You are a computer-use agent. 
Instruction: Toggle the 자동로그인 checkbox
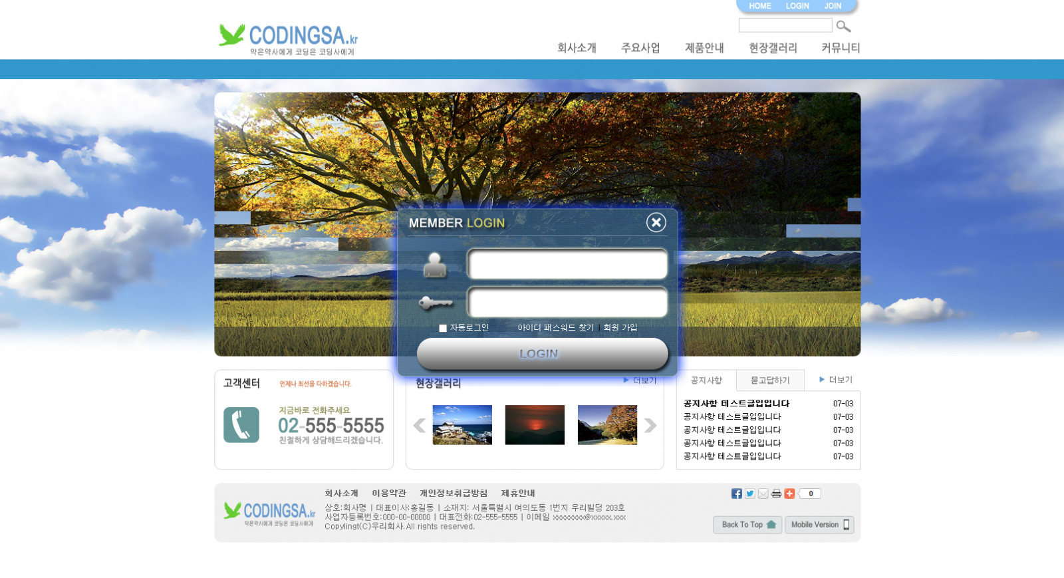(443, 328)
